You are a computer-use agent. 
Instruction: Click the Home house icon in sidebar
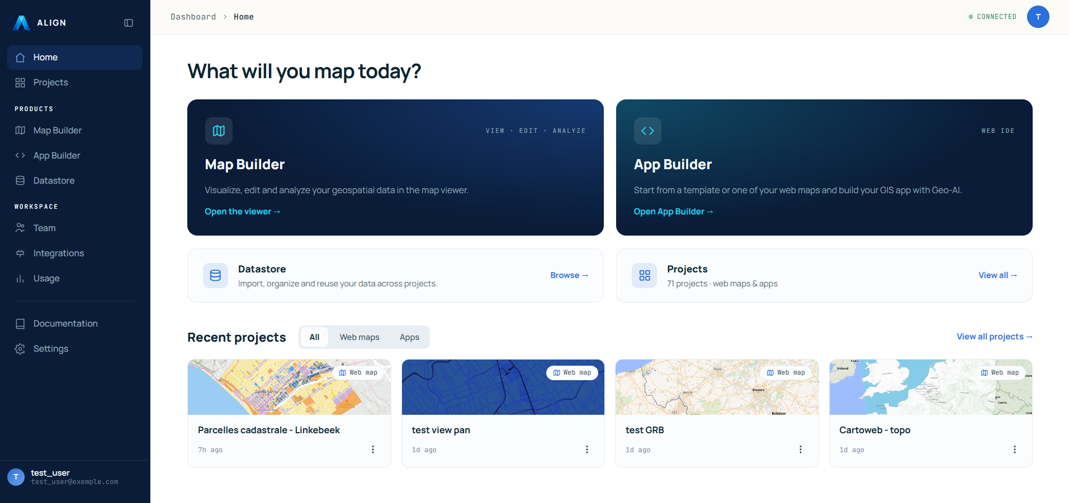pyautogui.click(x=20, y=58)
